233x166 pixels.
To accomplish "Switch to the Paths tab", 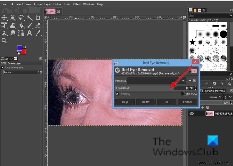I will 220,91.
